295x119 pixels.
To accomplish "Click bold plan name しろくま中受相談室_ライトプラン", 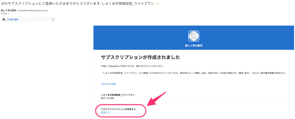I will point(118,95).
